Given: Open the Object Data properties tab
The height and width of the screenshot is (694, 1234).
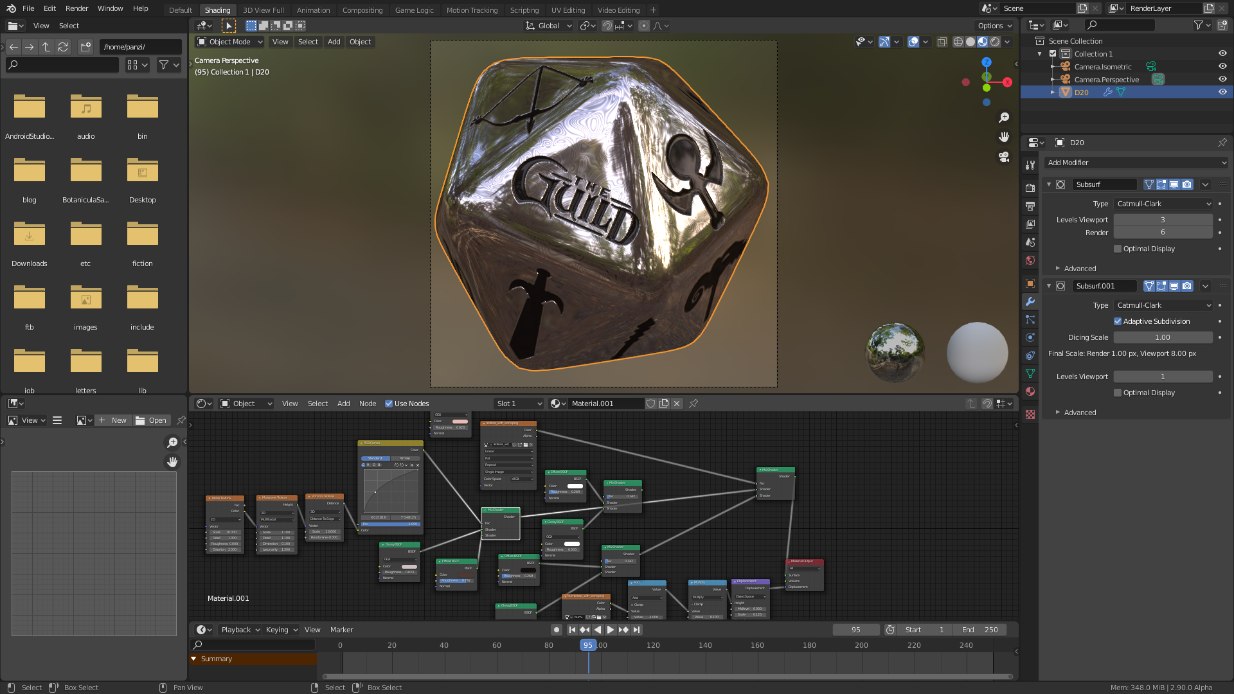Looking at the screenshot, I should click(x=1030, y=373).
